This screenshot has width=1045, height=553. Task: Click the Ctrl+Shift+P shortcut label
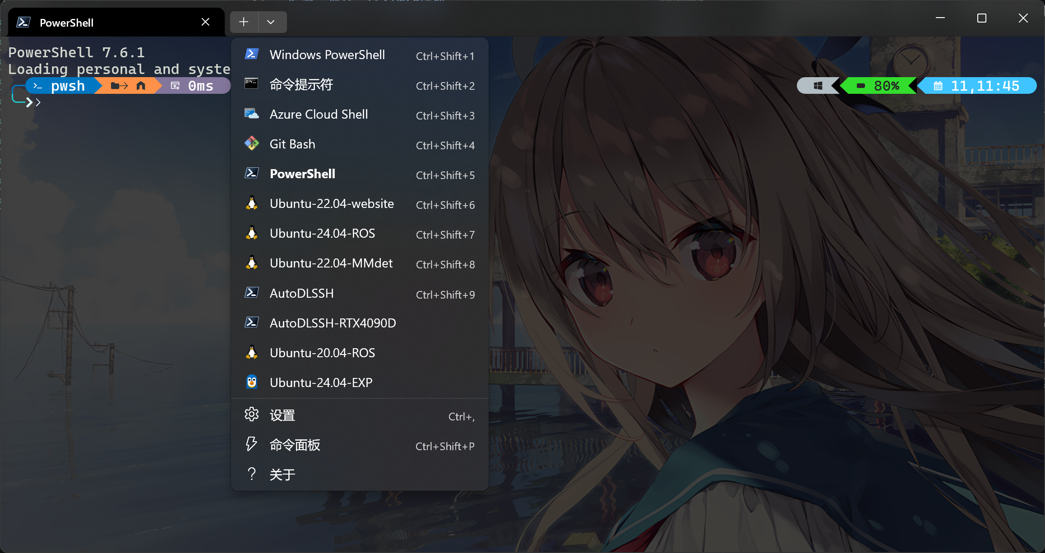tap(445, 446)
